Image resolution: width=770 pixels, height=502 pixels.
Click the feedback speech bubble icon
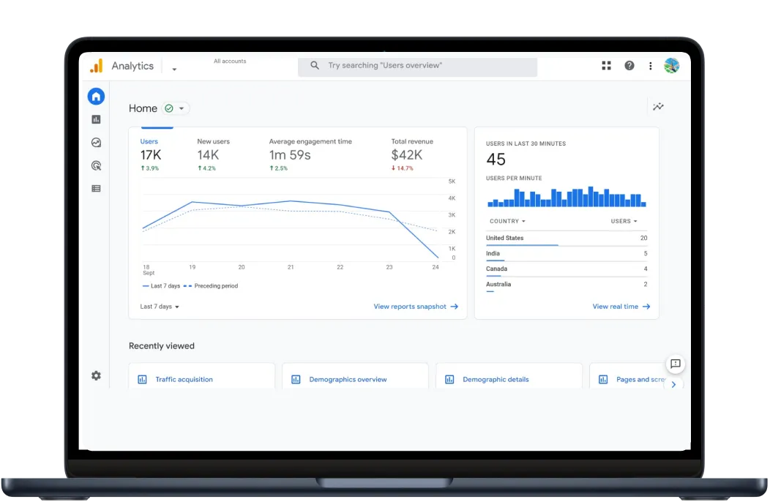click(676, 364)
